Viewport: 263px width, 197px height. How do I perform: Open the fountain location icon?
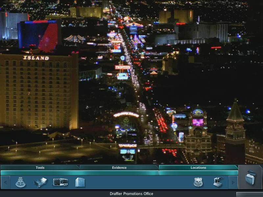[x=20, y=182]
